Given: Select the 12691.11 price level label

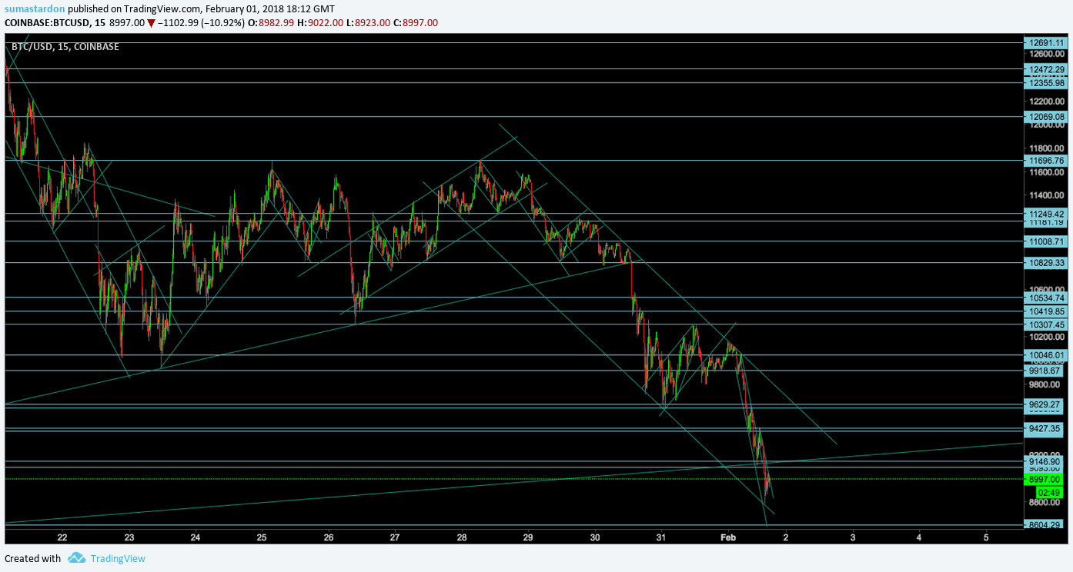Looking at the screenshot, I should tap(1046, 43).
